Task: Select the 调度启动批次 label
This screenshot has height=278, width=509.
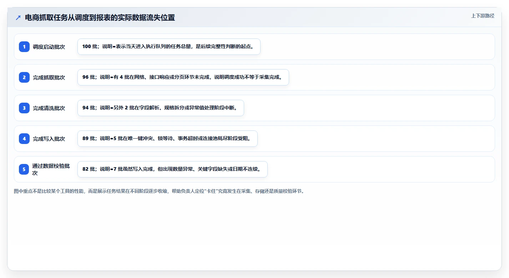Action: [49, 47]
